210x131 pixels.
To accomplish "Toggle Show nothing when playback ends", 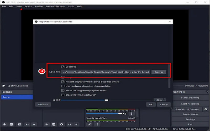I will point(63,90).
